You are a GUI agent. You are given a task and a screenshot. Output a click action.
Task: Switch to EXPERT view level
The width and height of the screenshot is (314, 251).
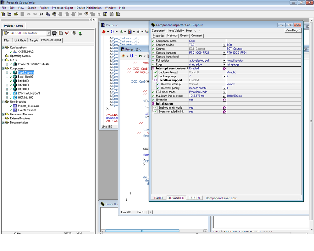[x=194, y=198]
